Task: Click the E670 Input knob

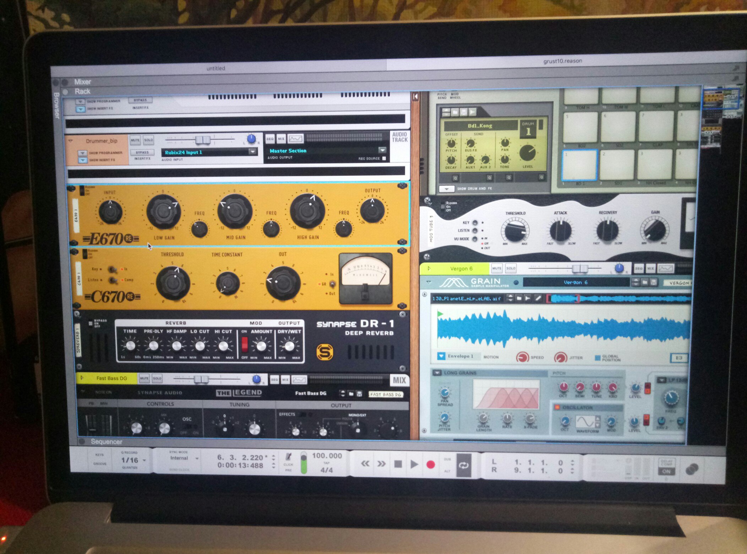Action: tap(110, 212)
